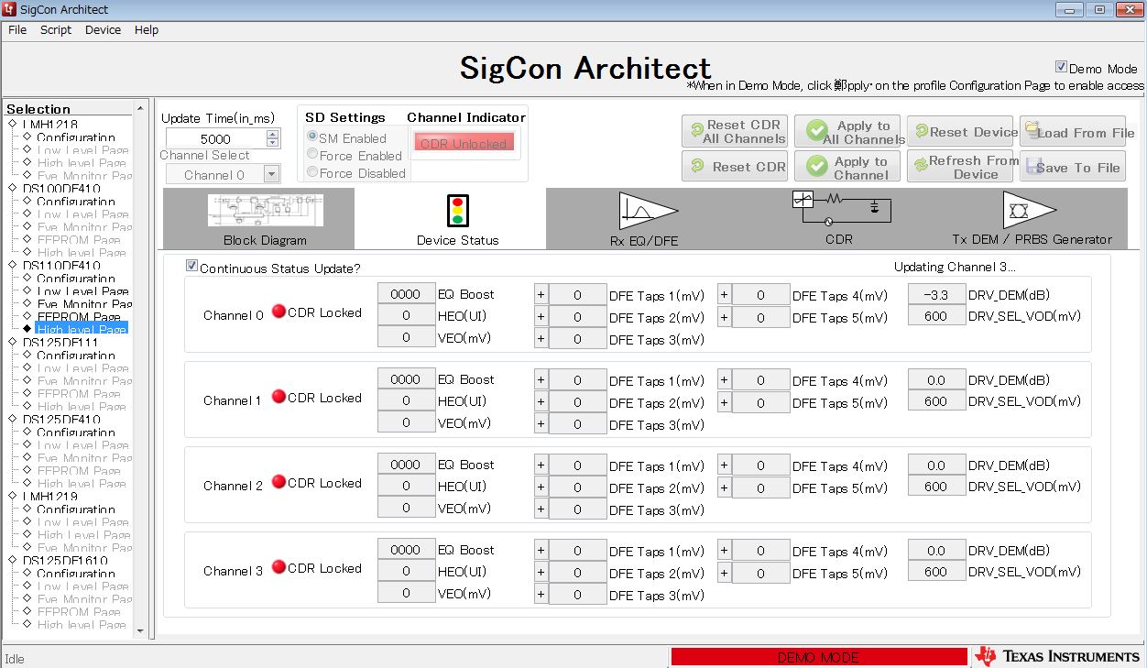Select the Force Enabled radio button
This screenshot has width=1147, height=668.
click(x=312, y=154)
